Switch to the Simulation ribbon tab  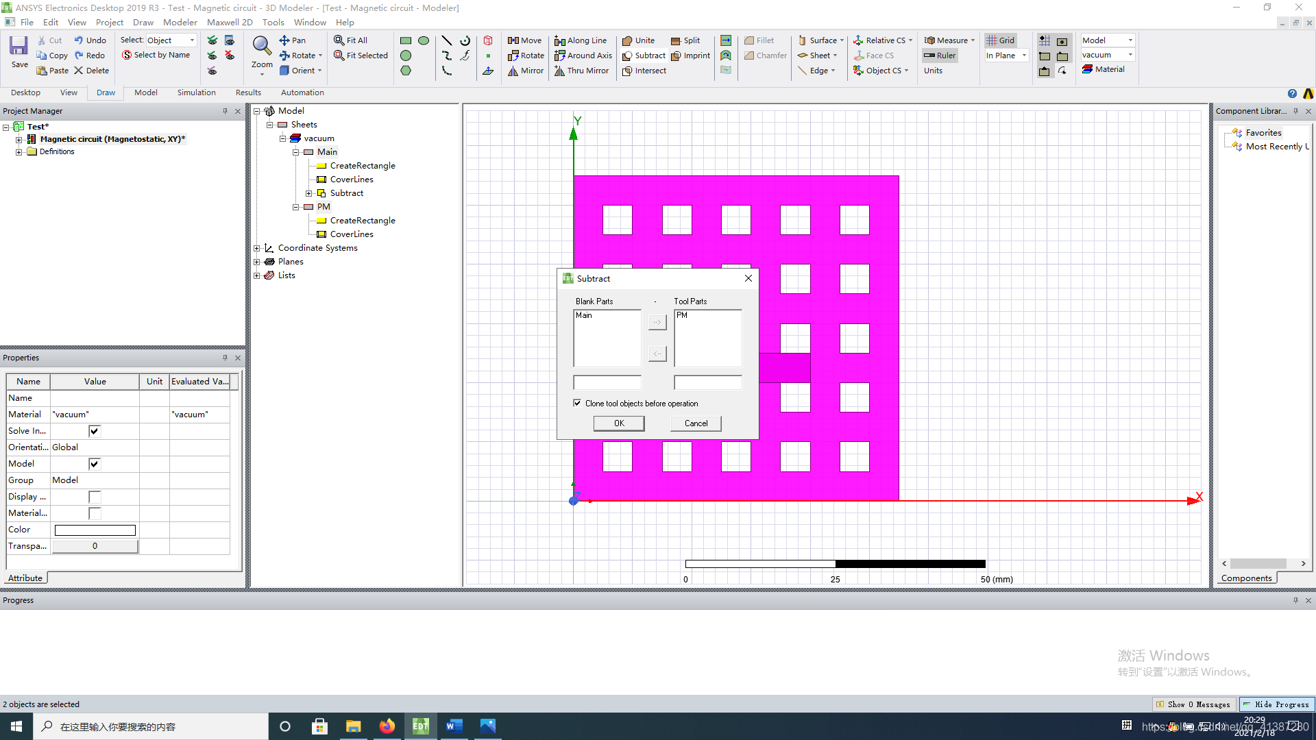[x=196, y=92]
